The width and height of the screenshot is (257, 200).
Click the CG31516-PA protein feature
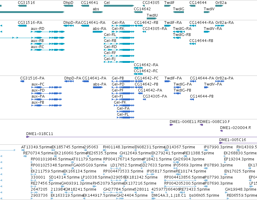[22, 81]
